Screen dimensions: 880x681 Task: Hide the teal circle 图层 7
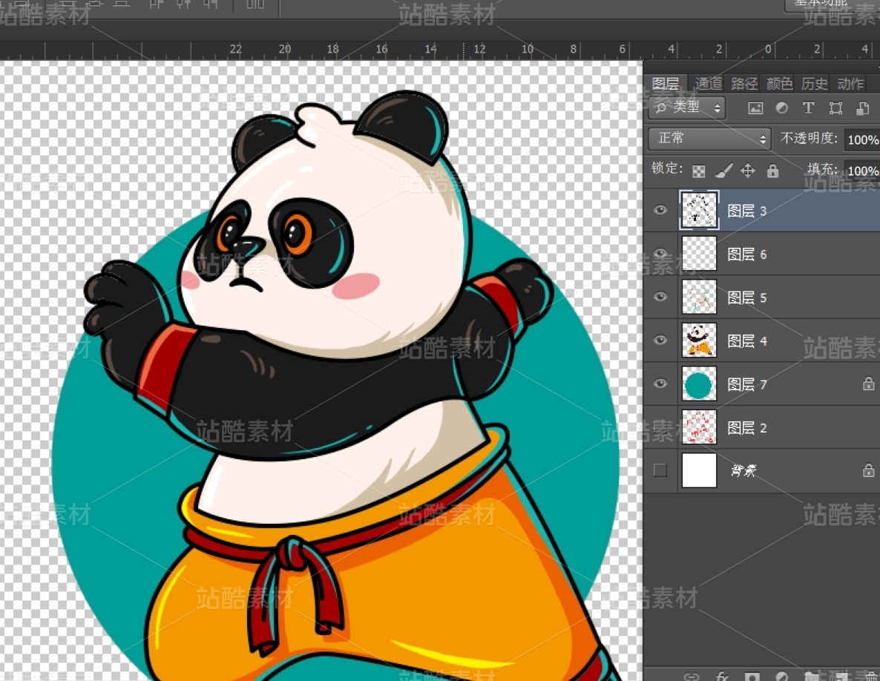pyautogui.click(x=660, y=384)
